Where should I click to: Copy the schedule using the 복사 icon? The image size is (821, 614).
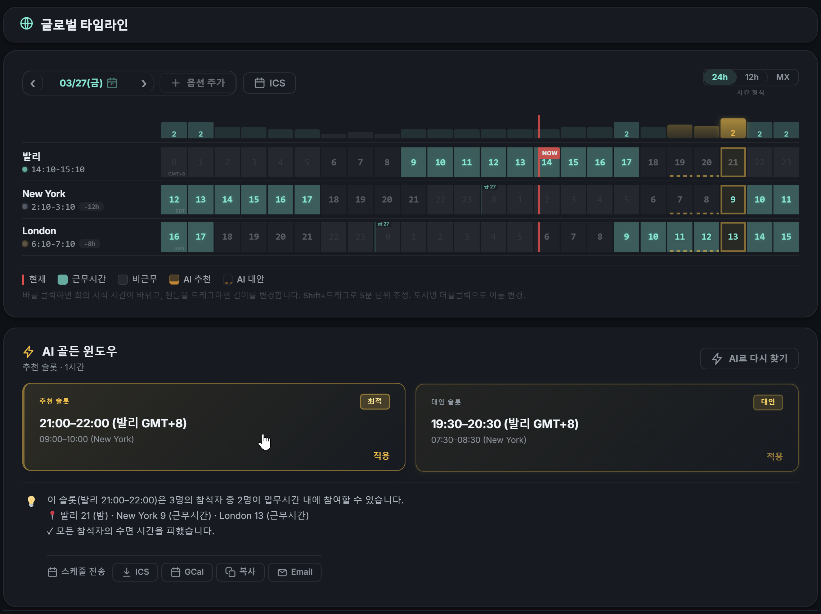point(230,572)
